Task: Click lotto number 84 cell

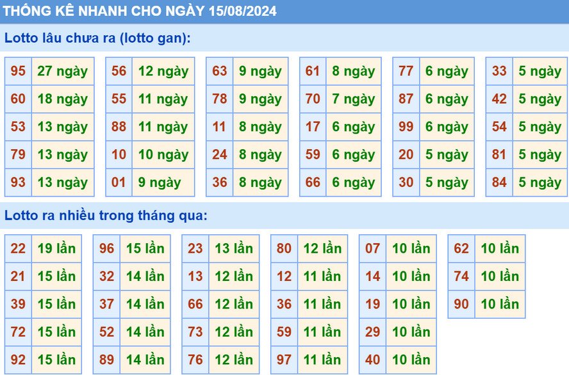Action: [x=499, y=182]
